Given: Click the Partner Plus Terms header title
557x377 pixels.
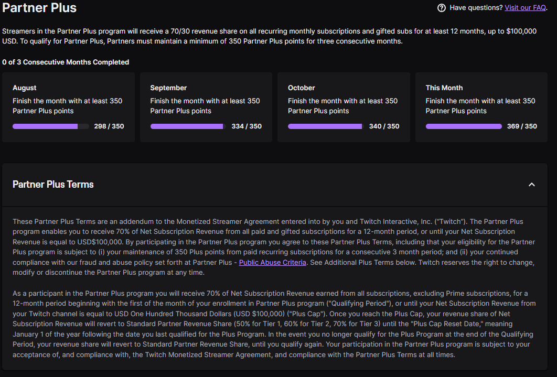Looking at the screenshot, I should pyautogui.click(x=53, y=185).
